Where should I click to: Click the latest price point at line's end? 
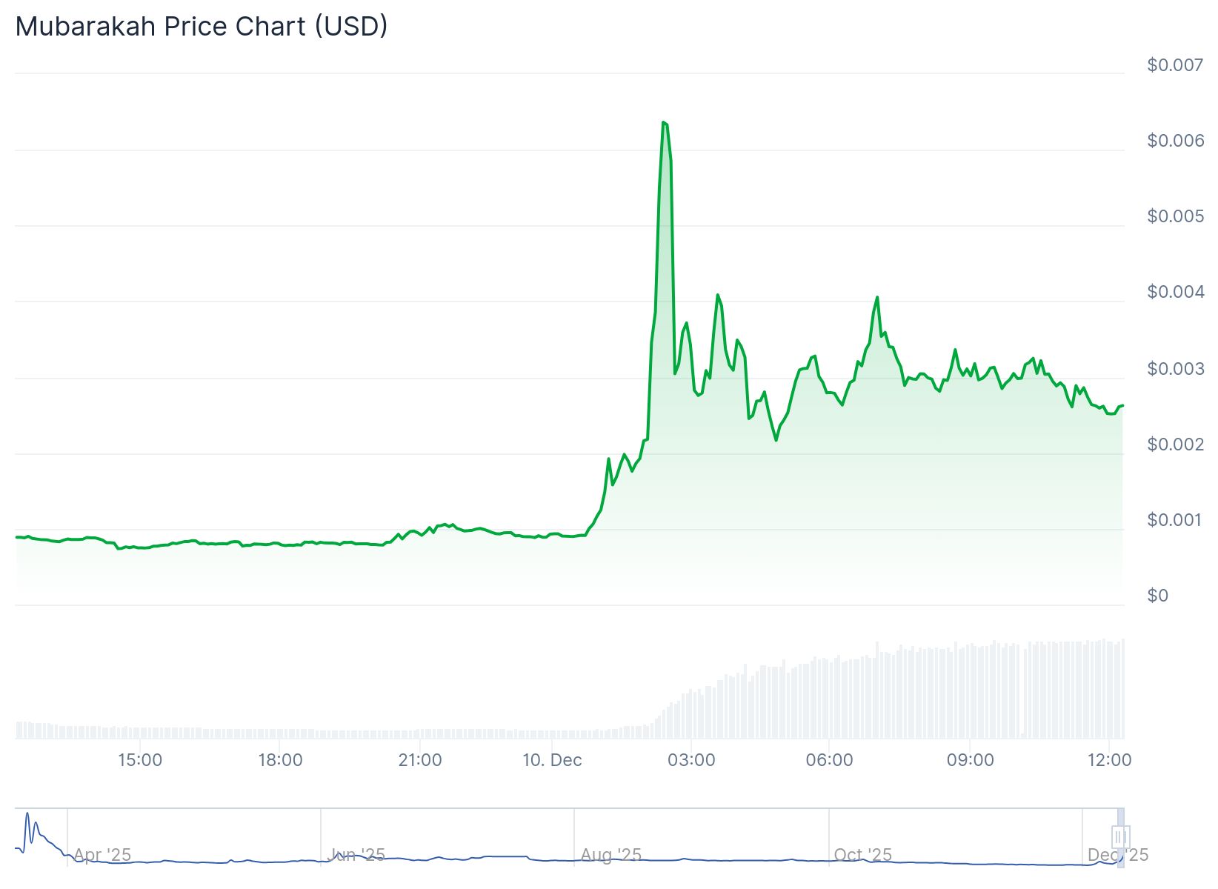pyautogui.click(x=1122, y=405)
